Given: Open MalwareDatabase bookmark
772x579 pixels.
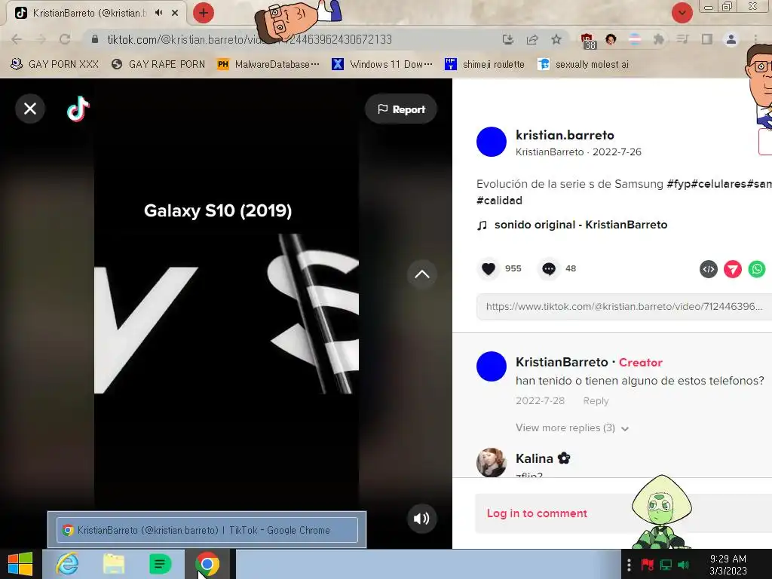Looking at the screenshot, I should tap(269, 65).
